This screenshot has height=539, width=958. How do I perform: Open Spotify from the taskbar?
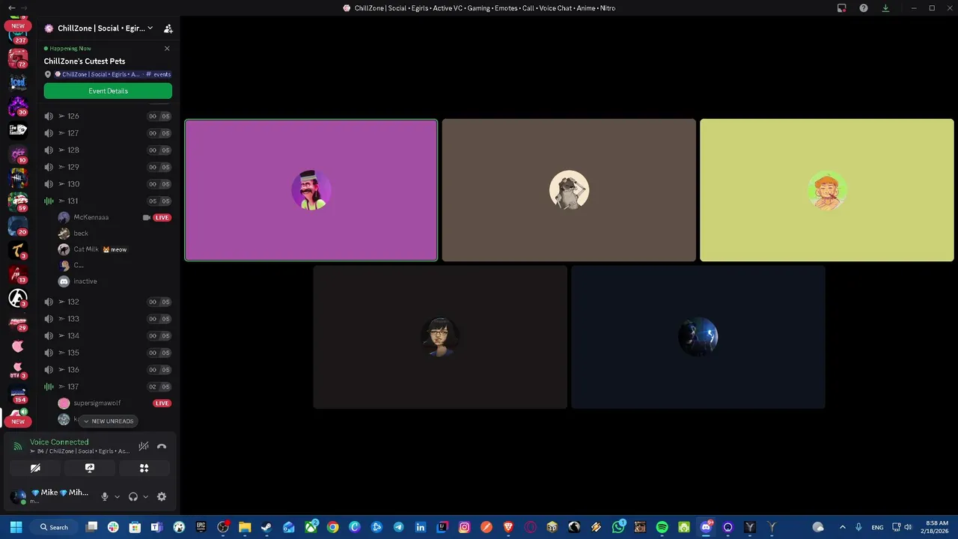click(x=662, y=527)
